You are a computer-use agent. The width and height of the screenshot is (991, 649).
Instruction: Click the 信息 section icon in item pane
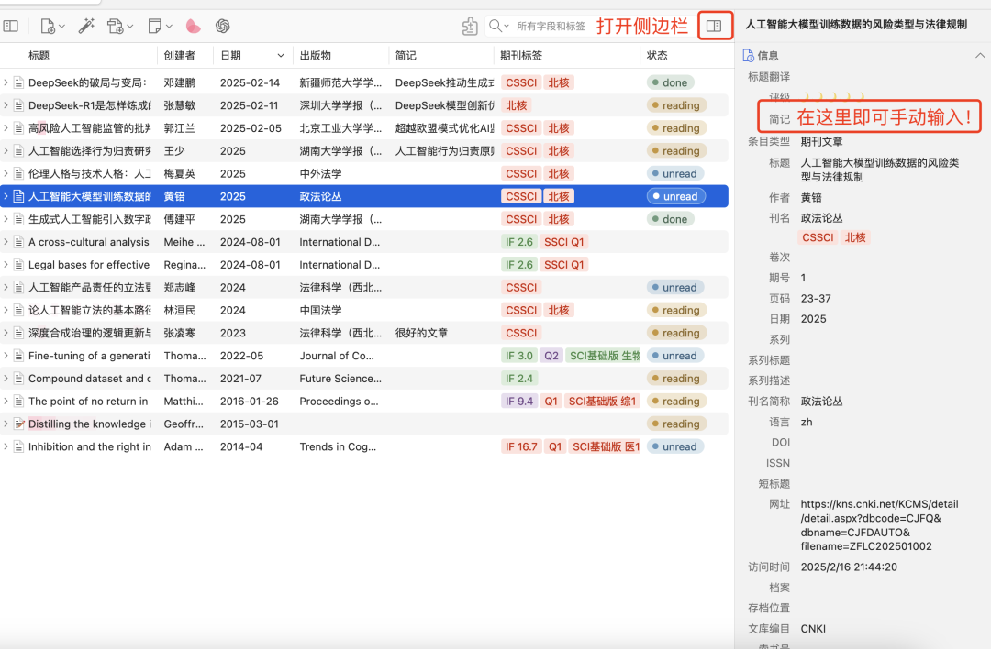[x=749, y=56]
